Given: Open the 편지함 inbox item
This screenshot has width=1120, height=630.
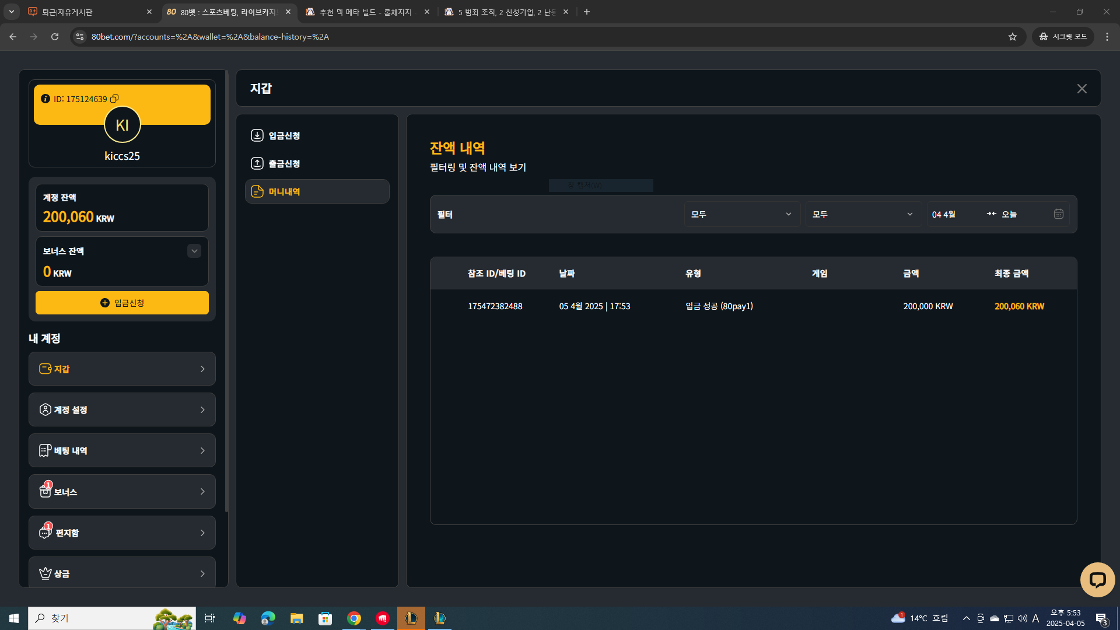Looking at the screenshot, I should point(122,533).
